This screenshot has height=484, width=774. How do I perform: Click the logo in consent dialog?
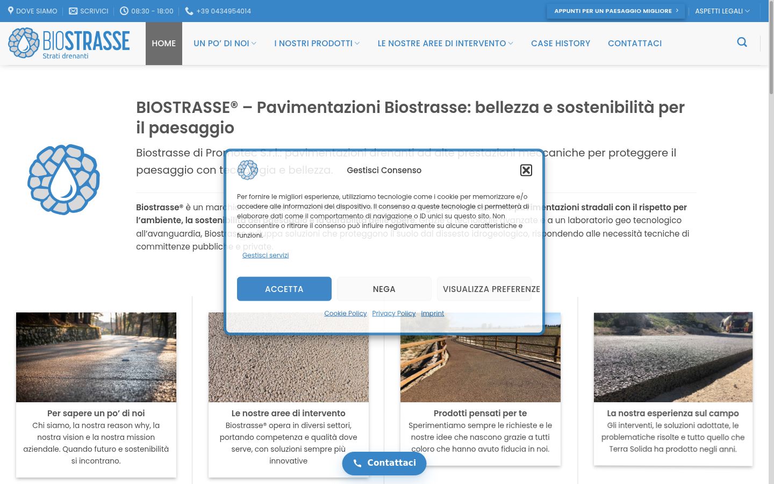[x=248, y=170]
